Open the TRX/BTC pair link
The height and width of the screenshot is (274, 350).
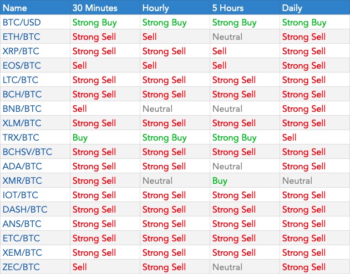coord(21,137)
